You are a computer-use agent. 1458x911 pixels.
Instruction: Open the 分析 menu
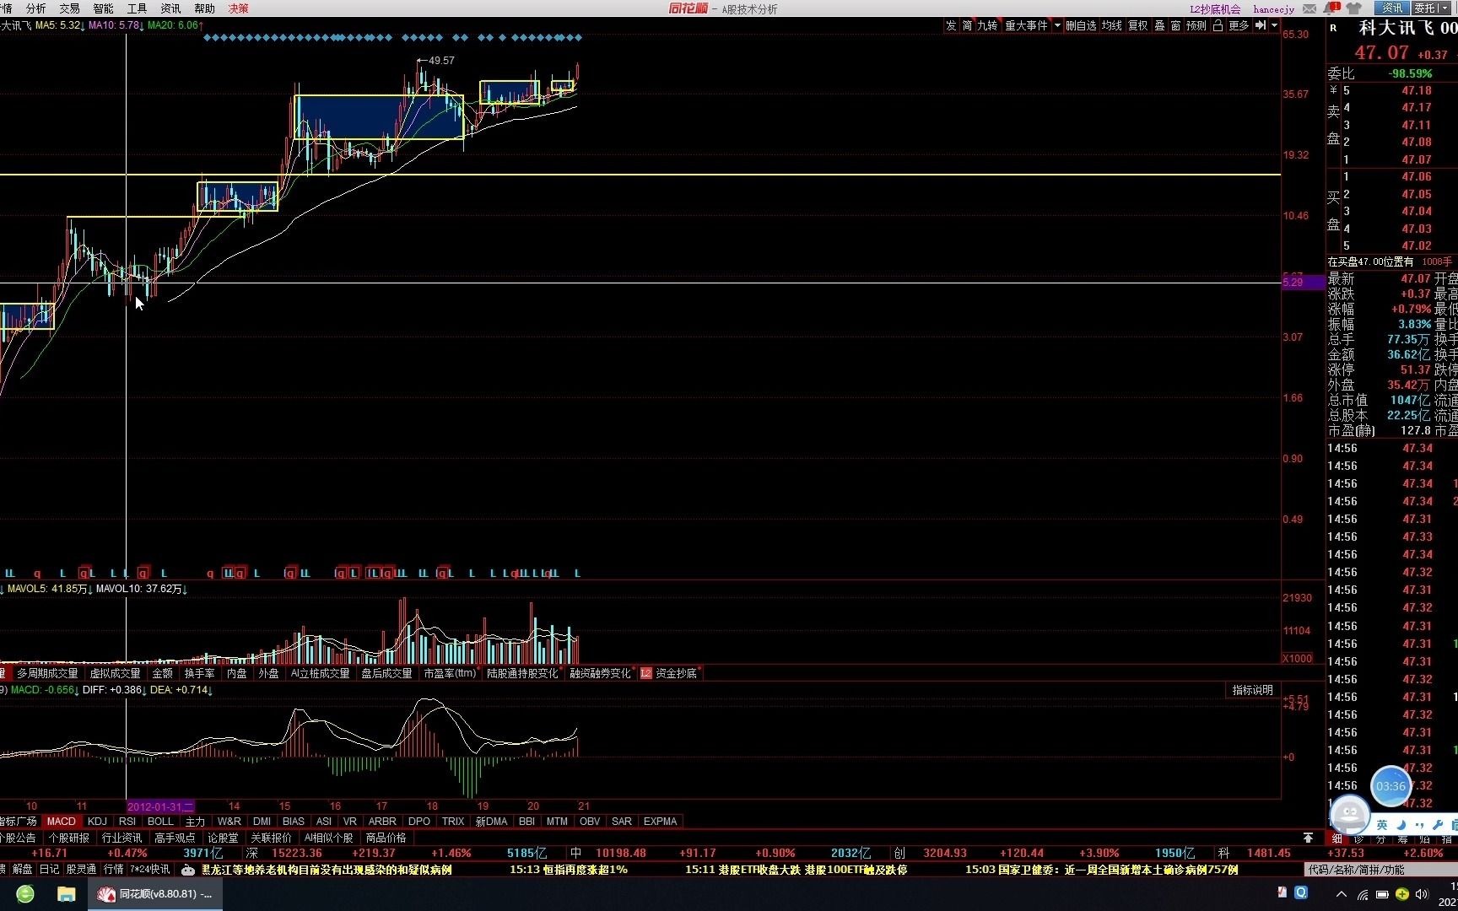36,8
